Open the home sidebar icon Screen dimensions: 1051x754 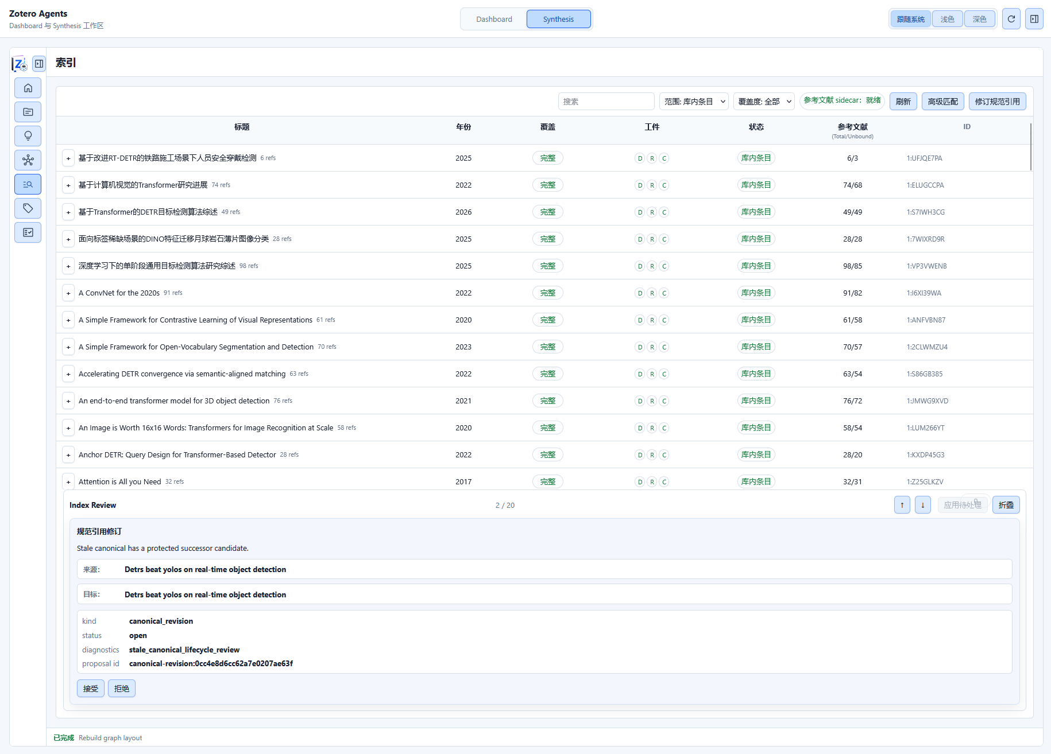[28, 88]
